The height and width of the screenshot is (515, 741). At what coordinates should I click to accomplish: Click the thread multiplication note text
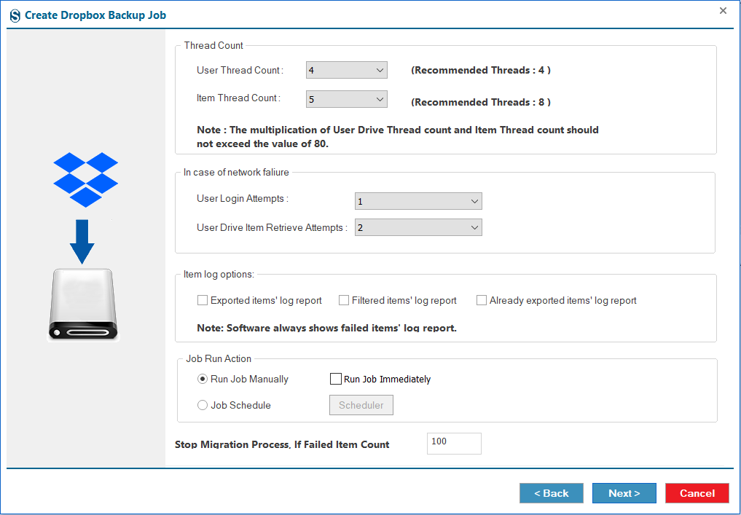point(398,136)
